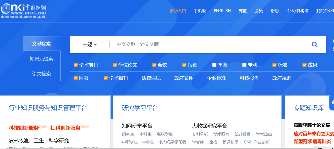Uncheck the 标准 checkbox
This screenshot has height=149, width=334.
click(275, 65)
